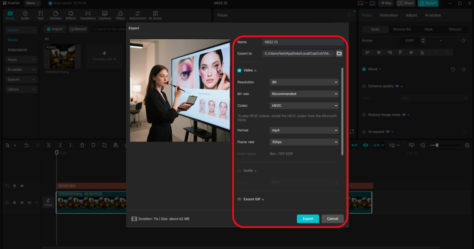
Task: Expand the Spaces section in sidebar
Action: coord(21,79)
